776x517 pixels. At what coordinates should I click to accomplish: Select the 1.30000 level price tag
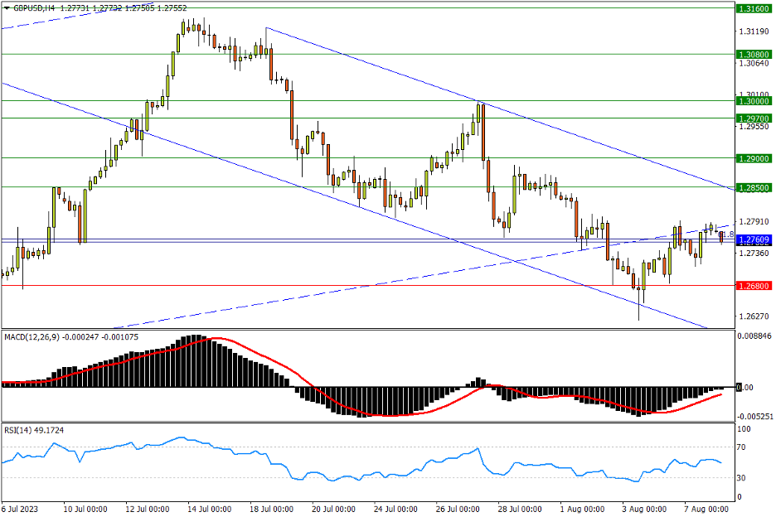tap(754, 100)
